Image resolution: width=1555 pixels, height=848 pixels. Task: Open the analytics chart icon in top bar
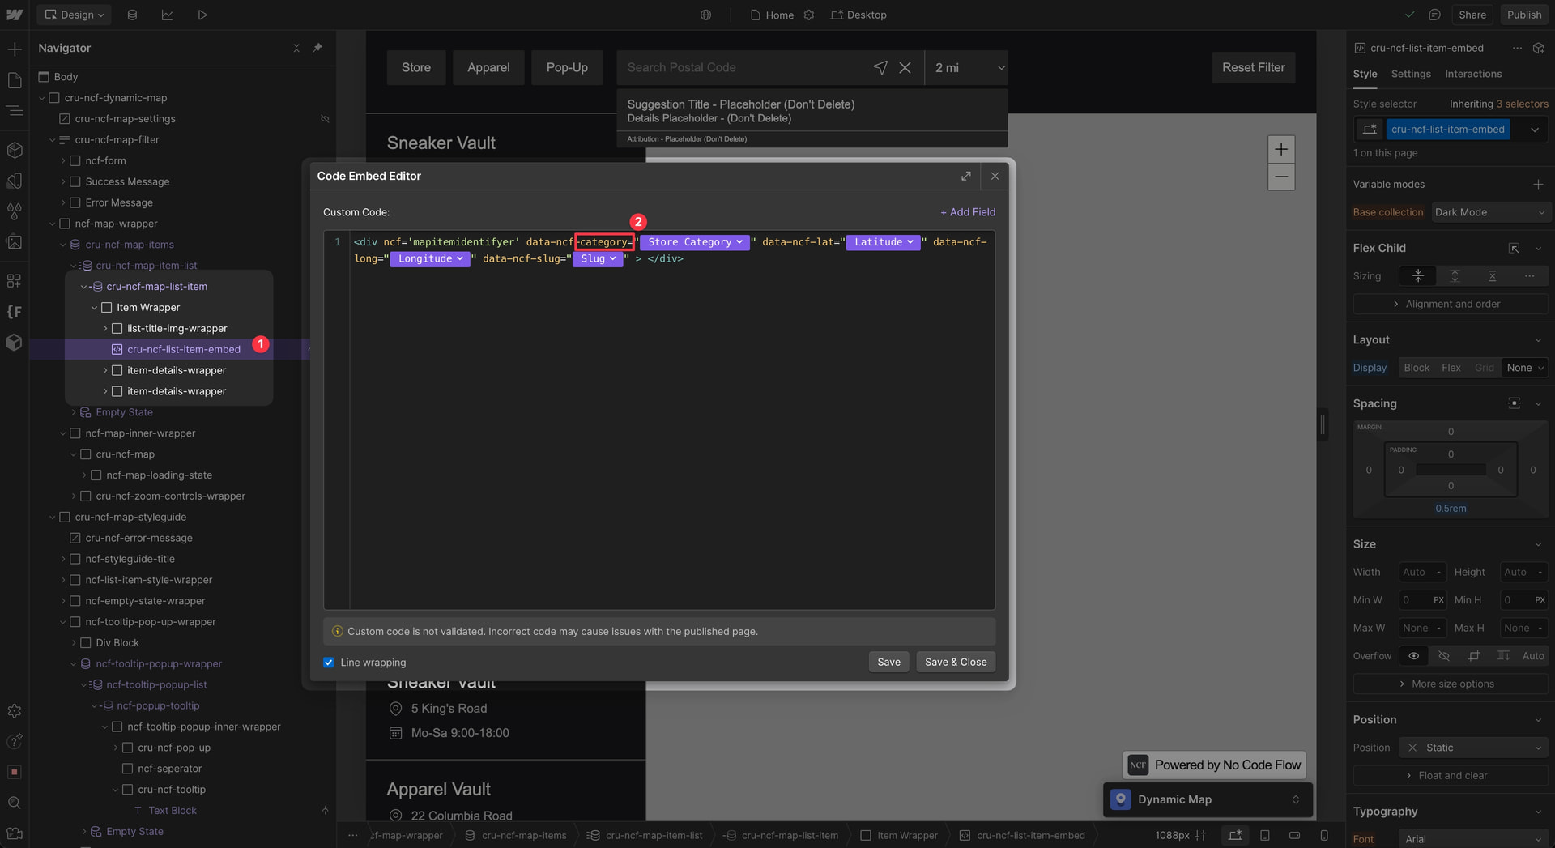coord(167,15)
